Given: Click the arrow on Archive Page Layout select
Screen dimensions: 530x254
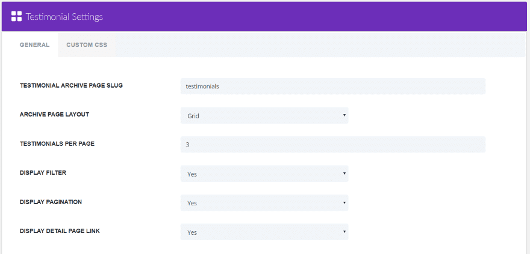Looking at the screenshot, I should click(x=344, y=115).
